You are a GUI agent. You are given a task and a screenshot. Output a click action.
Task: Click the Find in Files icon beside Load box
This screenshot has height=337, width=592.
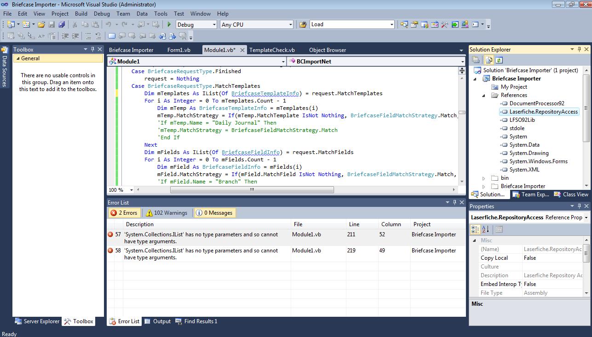pos(303,24)
